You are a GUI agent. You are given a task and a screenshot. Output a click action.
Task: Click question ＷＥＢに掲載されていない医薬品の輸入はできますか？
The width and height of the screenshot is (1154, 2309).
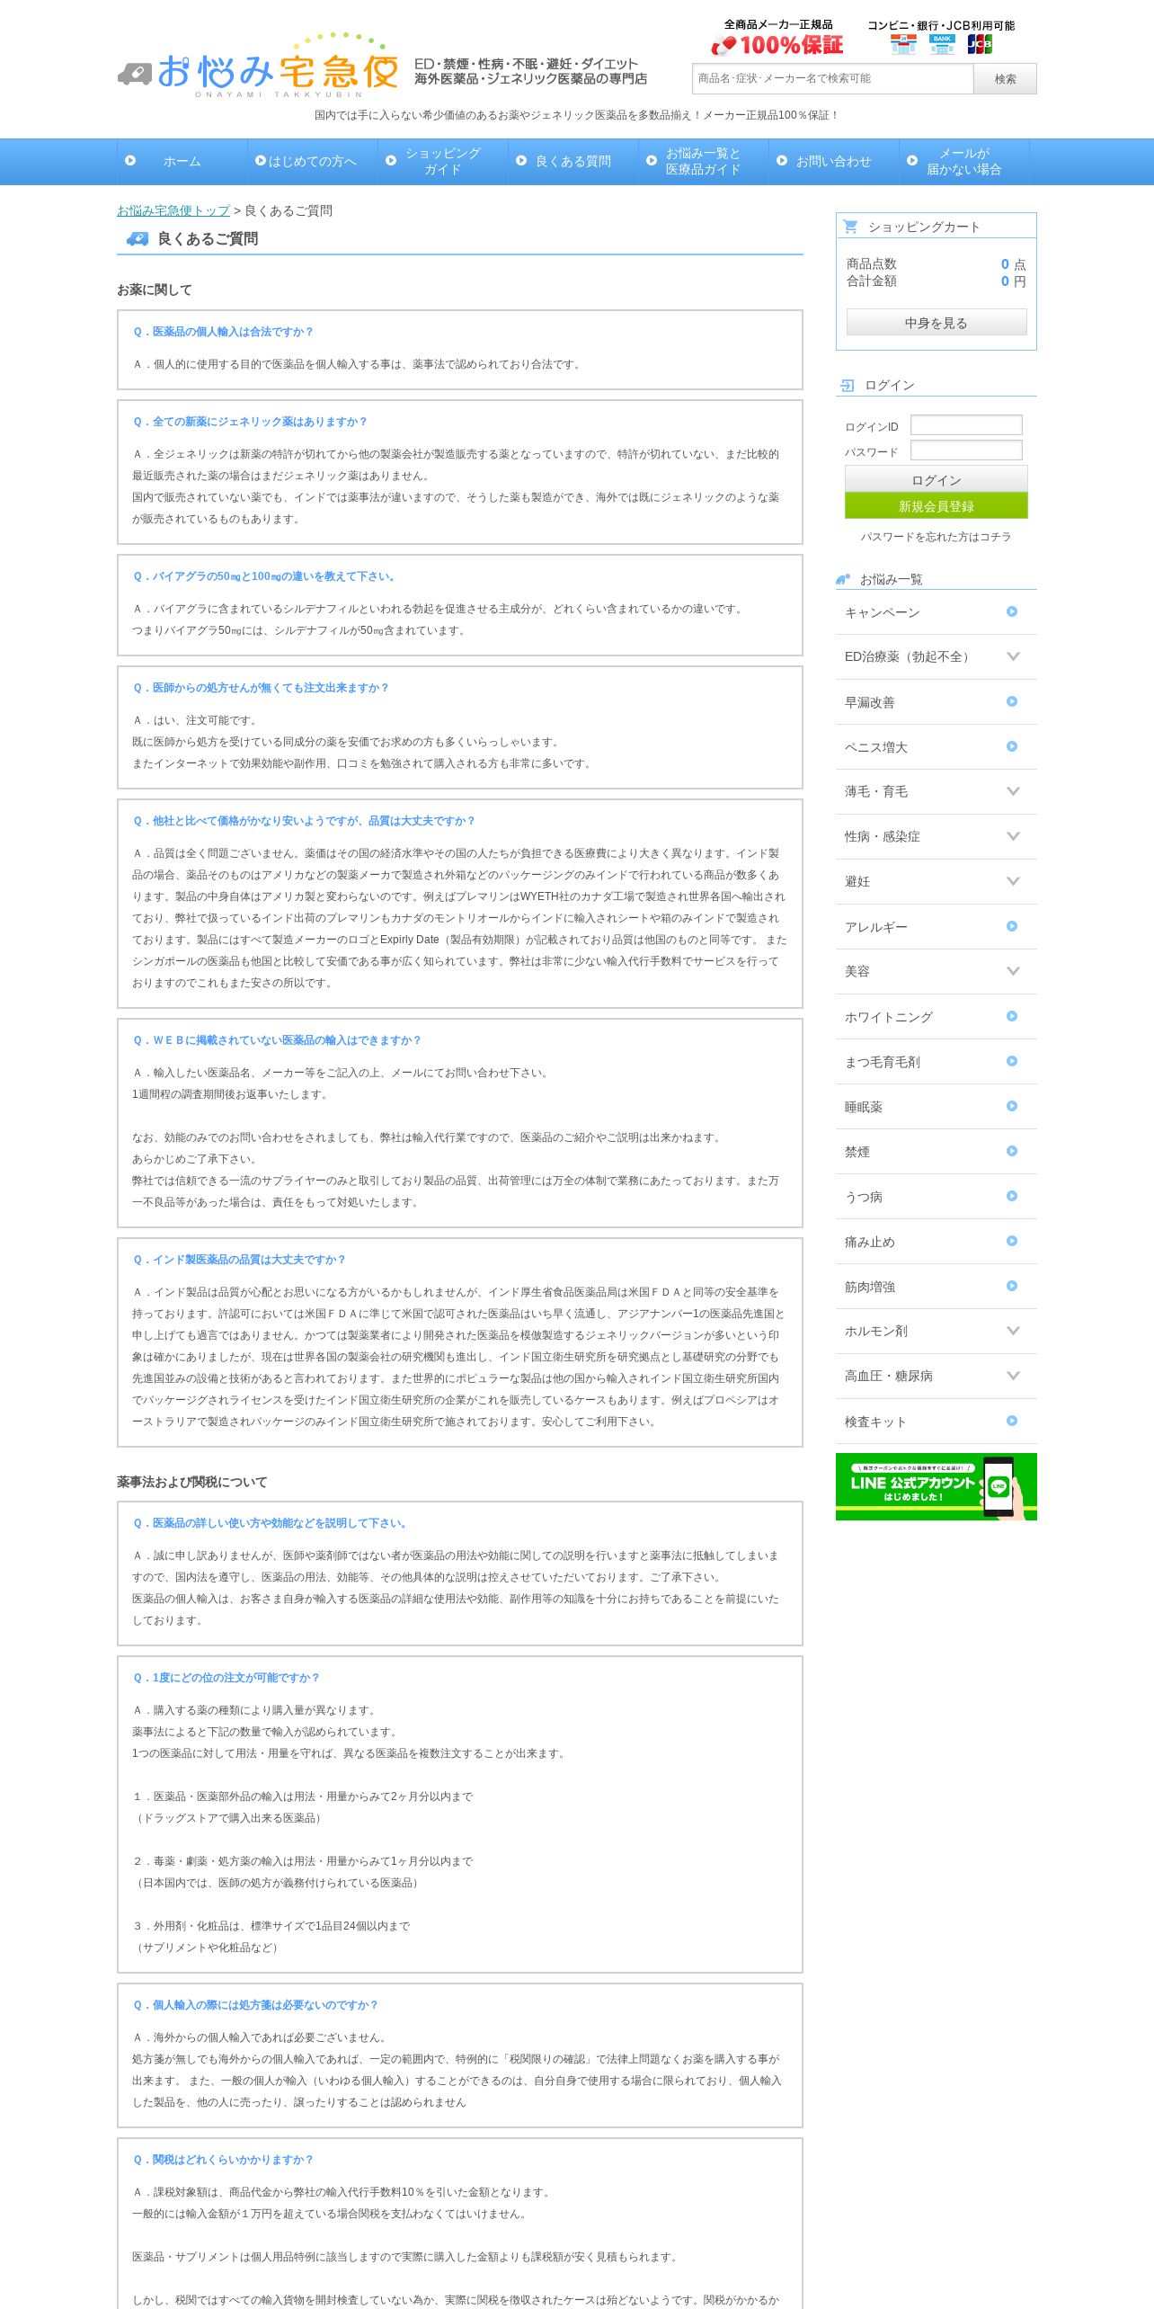click(x=277, y=1040)
